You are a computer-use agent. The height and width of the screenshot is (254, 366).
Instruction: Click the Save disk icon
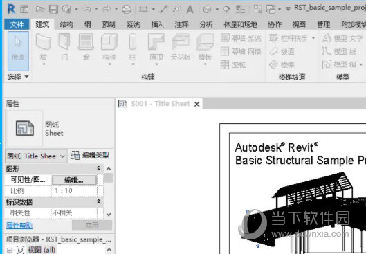(53, 9)
